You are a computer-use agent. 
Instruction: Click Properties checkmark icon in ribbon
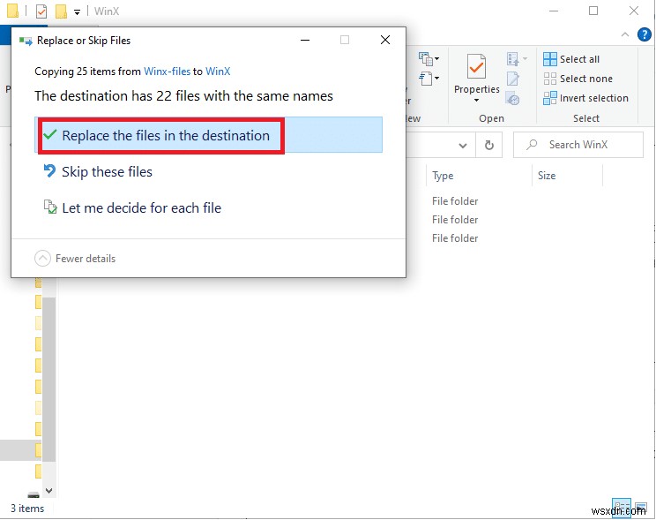point(476,66)
